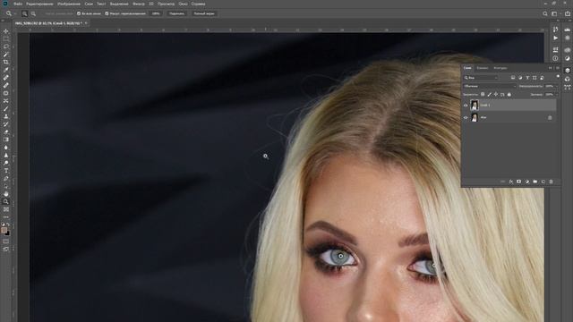Image resolution: width=573 pixels, height=322 pixels.
Task: Open the Фильтр menu
Action: point(139,4)
